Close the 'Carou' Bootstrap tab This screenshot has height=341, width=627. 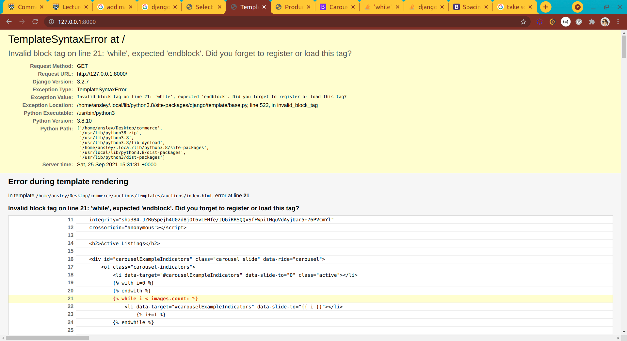[353, 7]
